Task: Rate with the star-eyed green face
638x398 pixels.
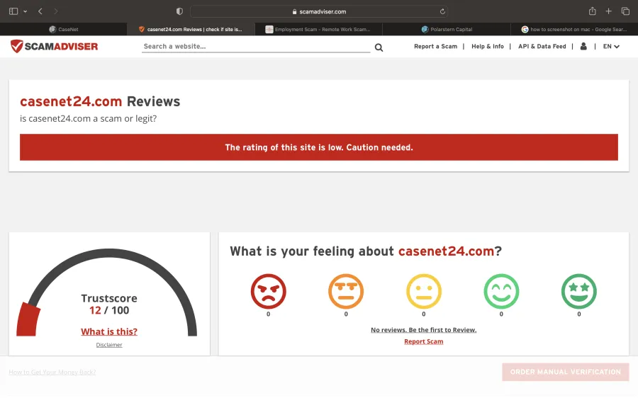Action: tap(579, 291)
